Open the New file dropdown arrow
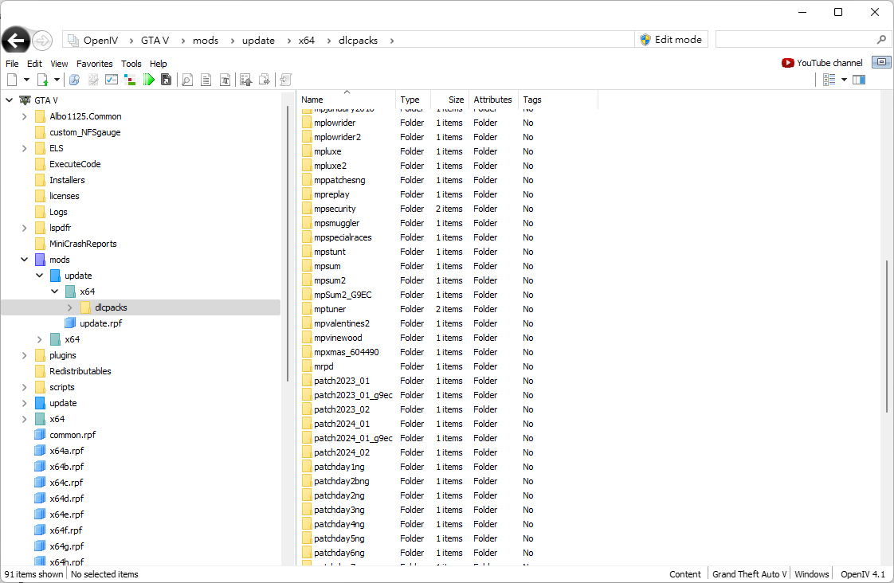Screen dimensions: 894x583 26,80
